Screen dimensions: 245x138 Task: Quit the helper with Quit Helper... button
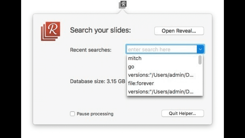coord(182,113)
